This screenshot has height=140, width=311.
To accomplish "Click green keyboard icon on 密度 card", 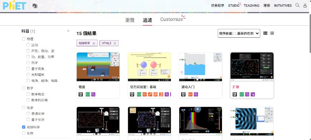I will point(88,94).
